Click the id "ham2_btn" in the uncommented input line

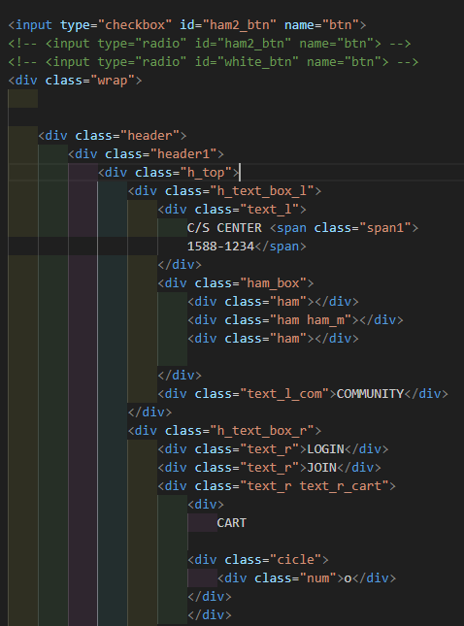(239, 25)
